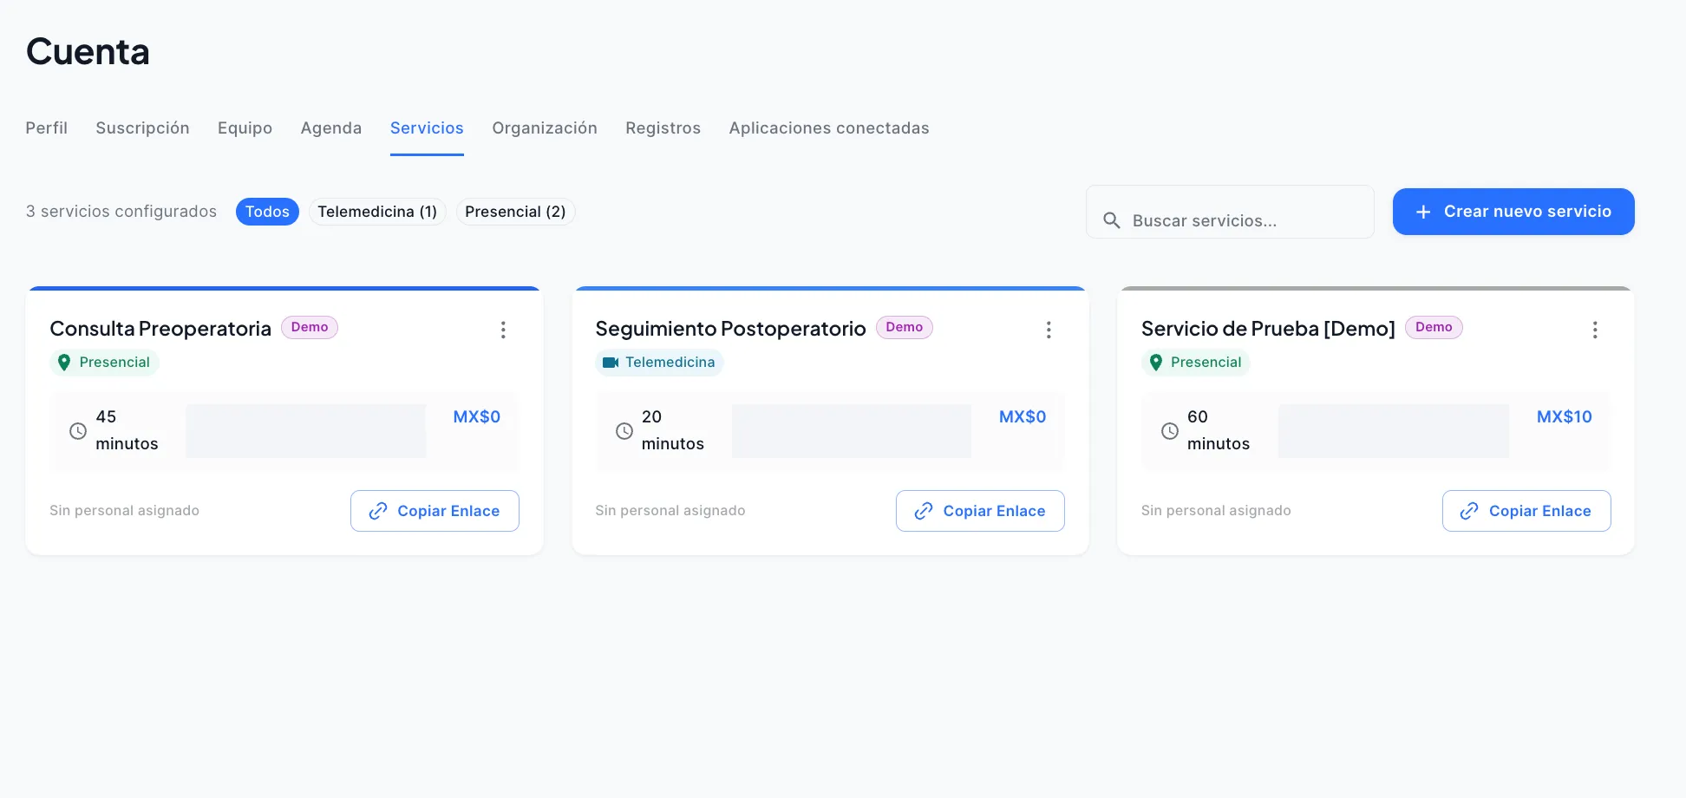The height and width of the screenshot is (798, 1686).
Task: Click the plus icon on Crear nuevo servicio
Action: coord(1423,211)
